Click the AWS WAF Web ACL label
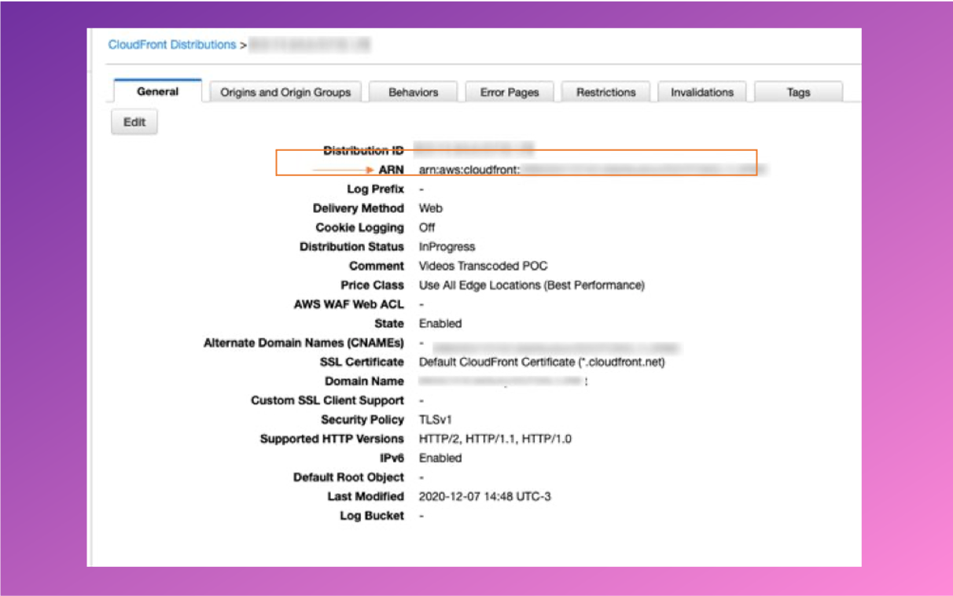Viewport: 953px width, 596px height. pos(349,304)
